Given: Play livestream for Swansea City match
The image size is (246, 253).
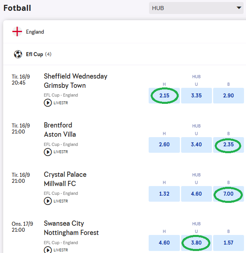Looking at the screenshot, I should (x=48, y=250).
